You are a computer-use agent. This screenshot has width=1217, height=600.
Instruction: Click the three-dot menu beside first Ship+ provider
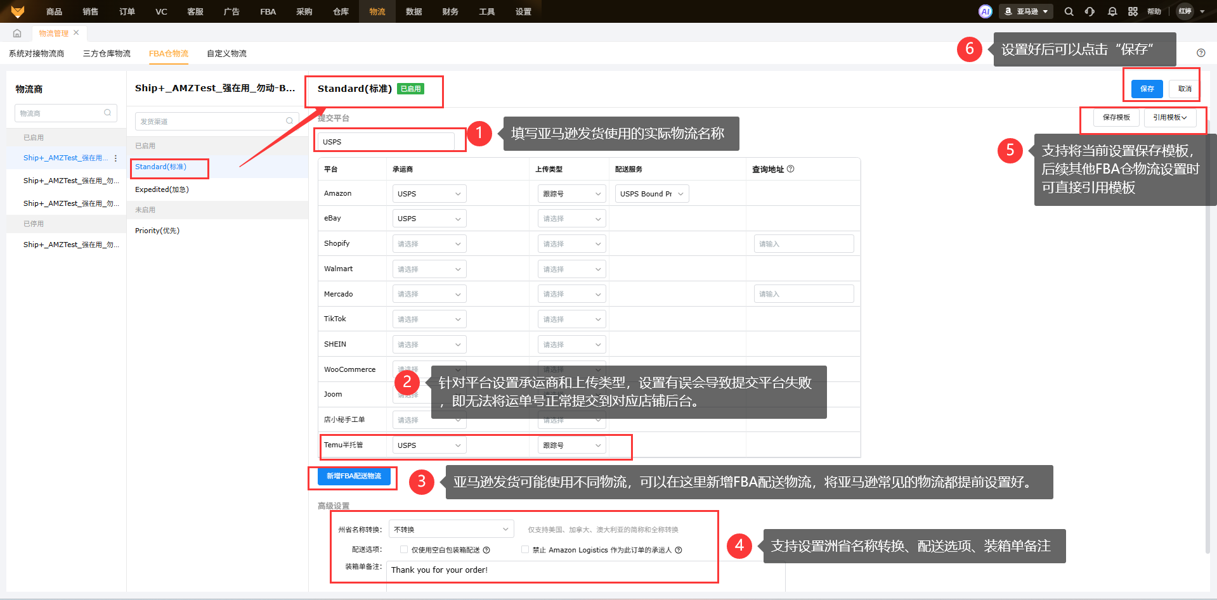tap(115, 158)
